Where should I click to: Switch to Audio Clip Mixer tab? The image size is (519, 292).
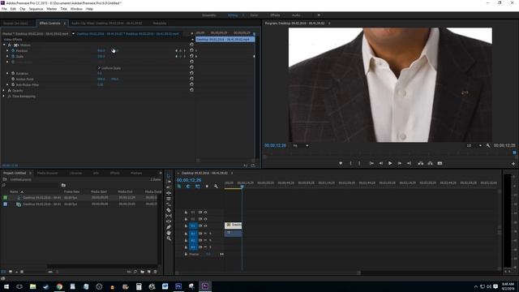tap(106, 24)
